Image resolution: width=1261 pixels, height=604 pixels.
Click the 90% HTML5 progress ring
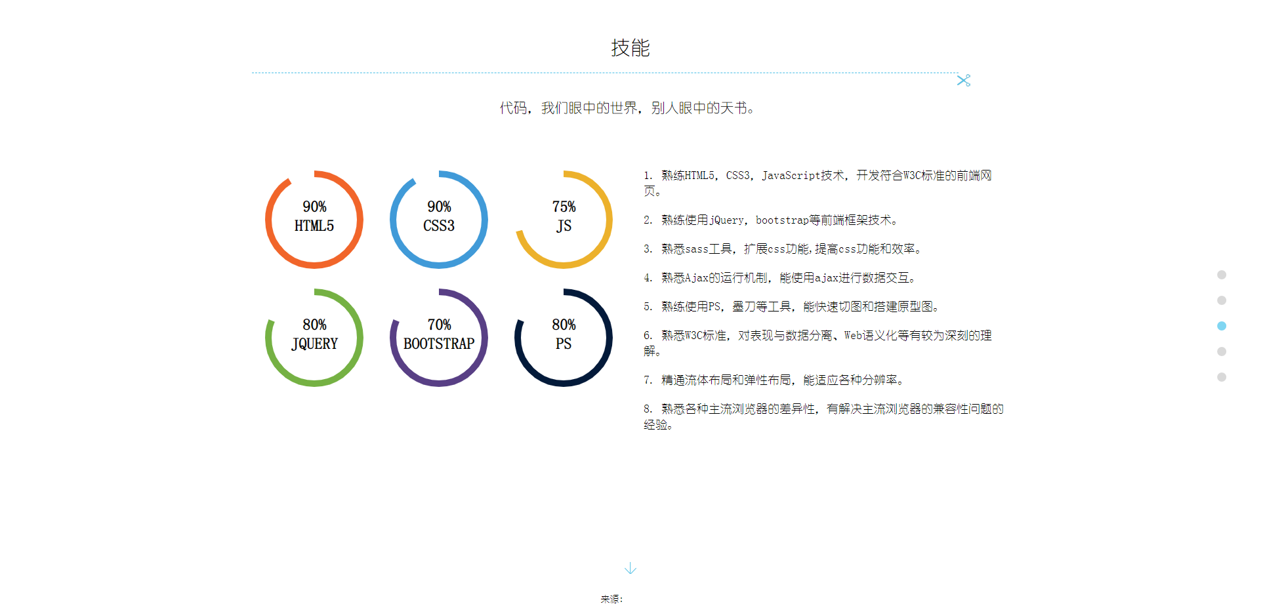(x=314, y=220)
